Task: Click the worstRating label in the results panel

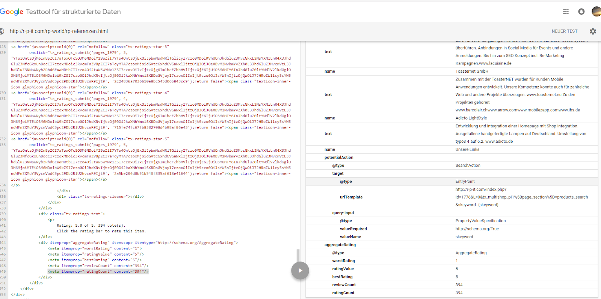Action: click(343, 261)
